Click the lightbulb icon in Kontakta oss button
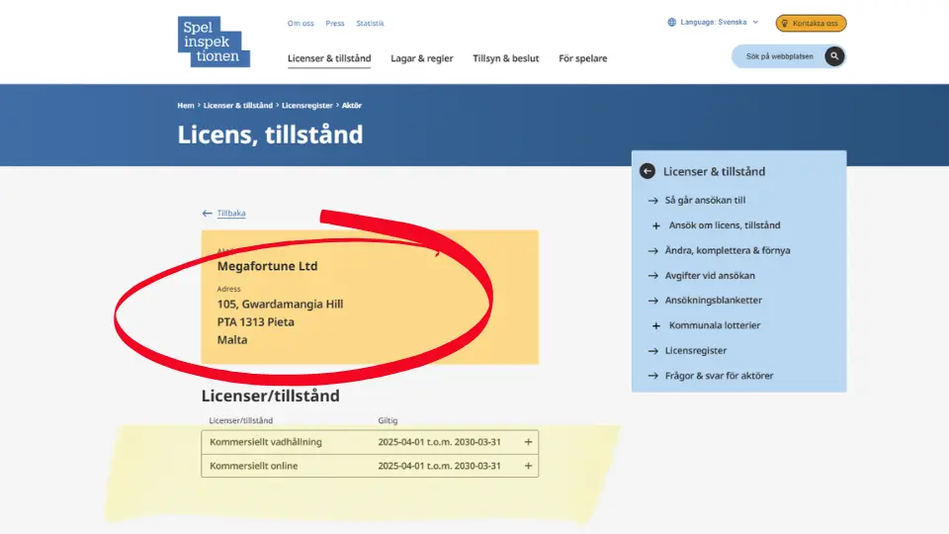 [784, 24]
